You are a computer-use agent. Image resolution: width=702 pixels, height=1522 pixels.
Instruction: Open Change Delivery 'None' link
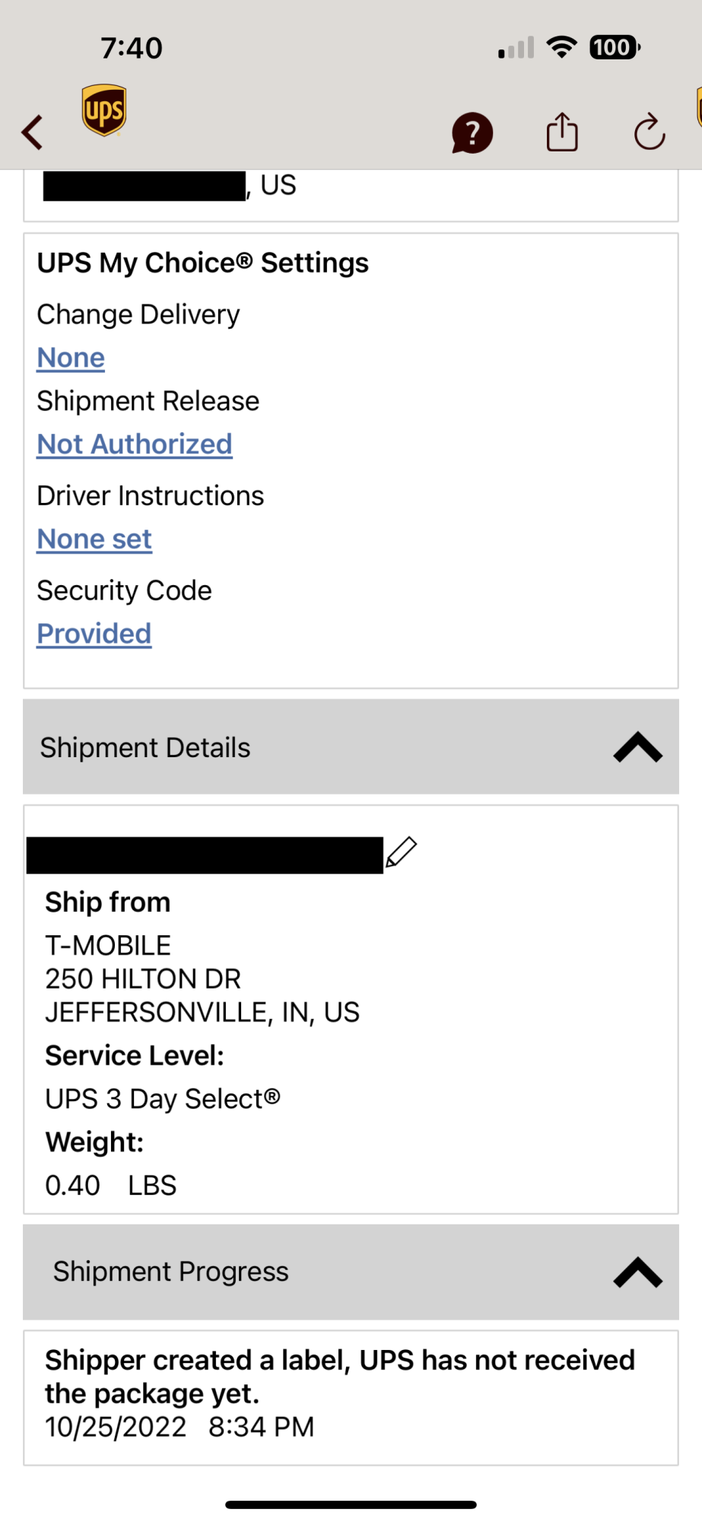tap(71, 358)
